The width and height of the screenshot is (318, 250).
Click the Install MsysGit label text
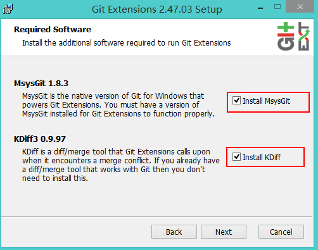click(x=266, y=101)
